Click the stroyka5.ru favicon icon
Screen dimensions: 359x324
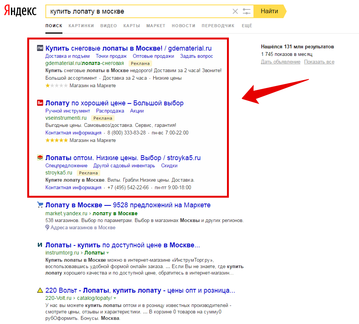40,157
